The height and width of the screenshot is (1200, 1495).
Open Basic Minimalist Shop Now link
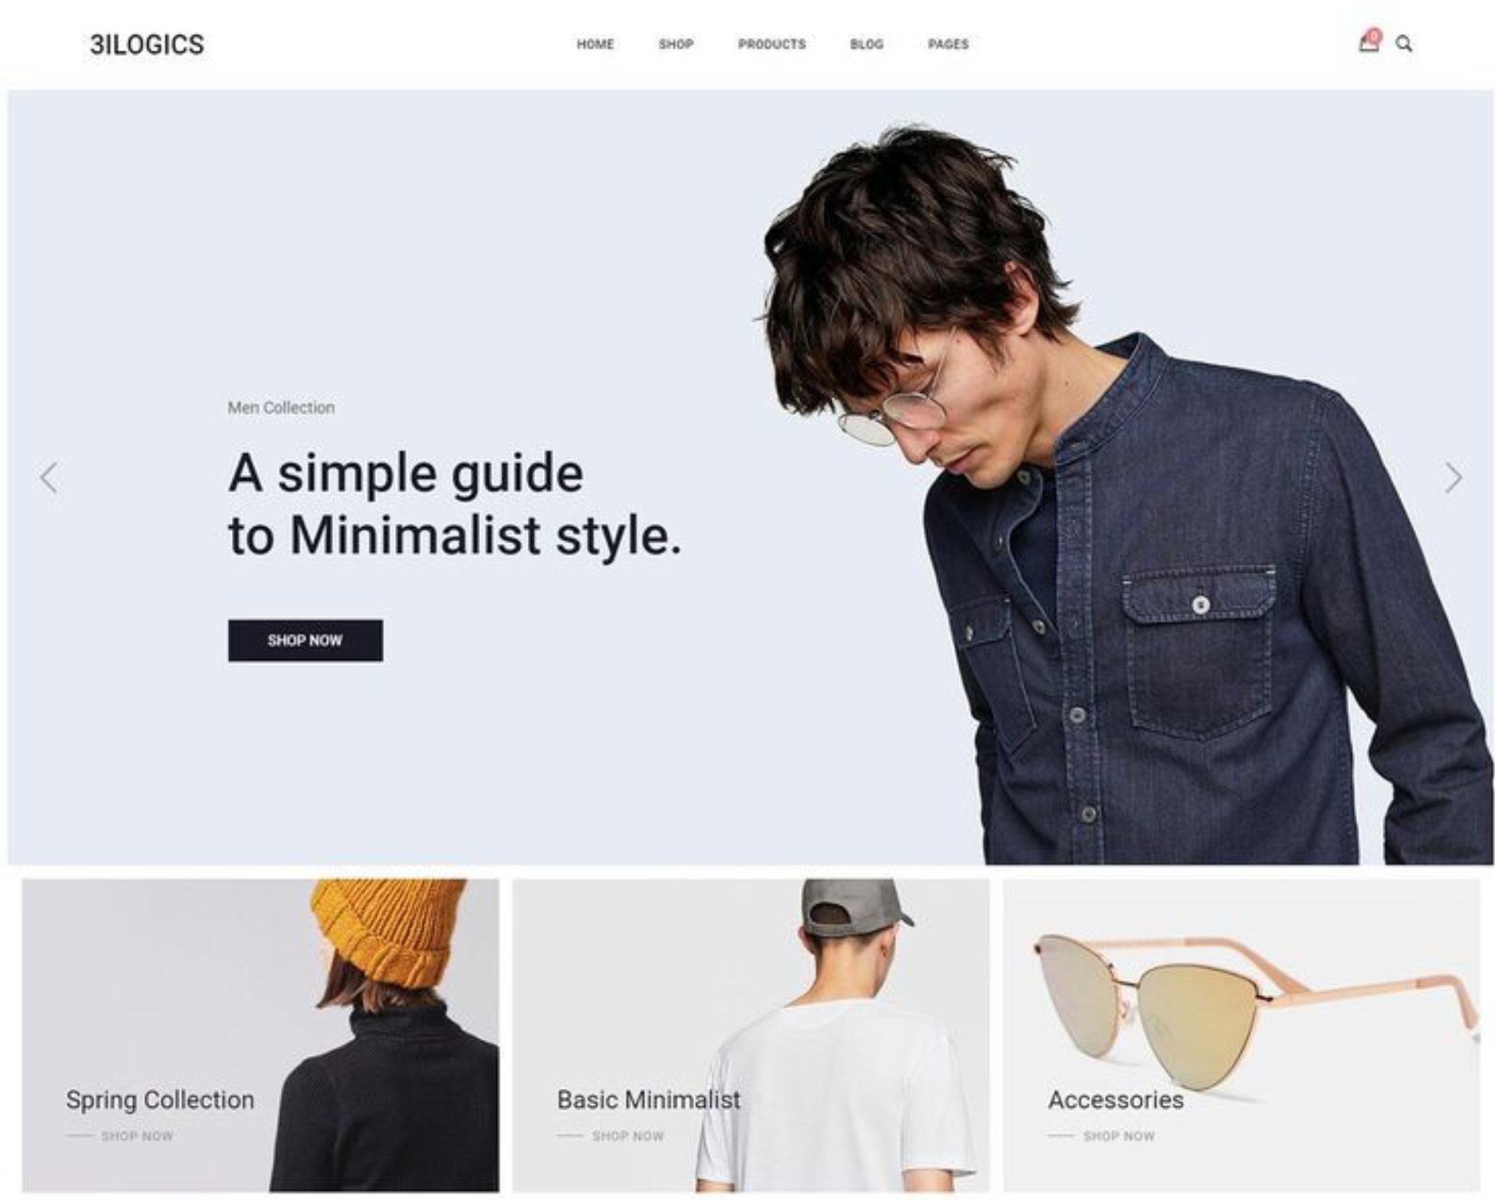(628, 1136)
